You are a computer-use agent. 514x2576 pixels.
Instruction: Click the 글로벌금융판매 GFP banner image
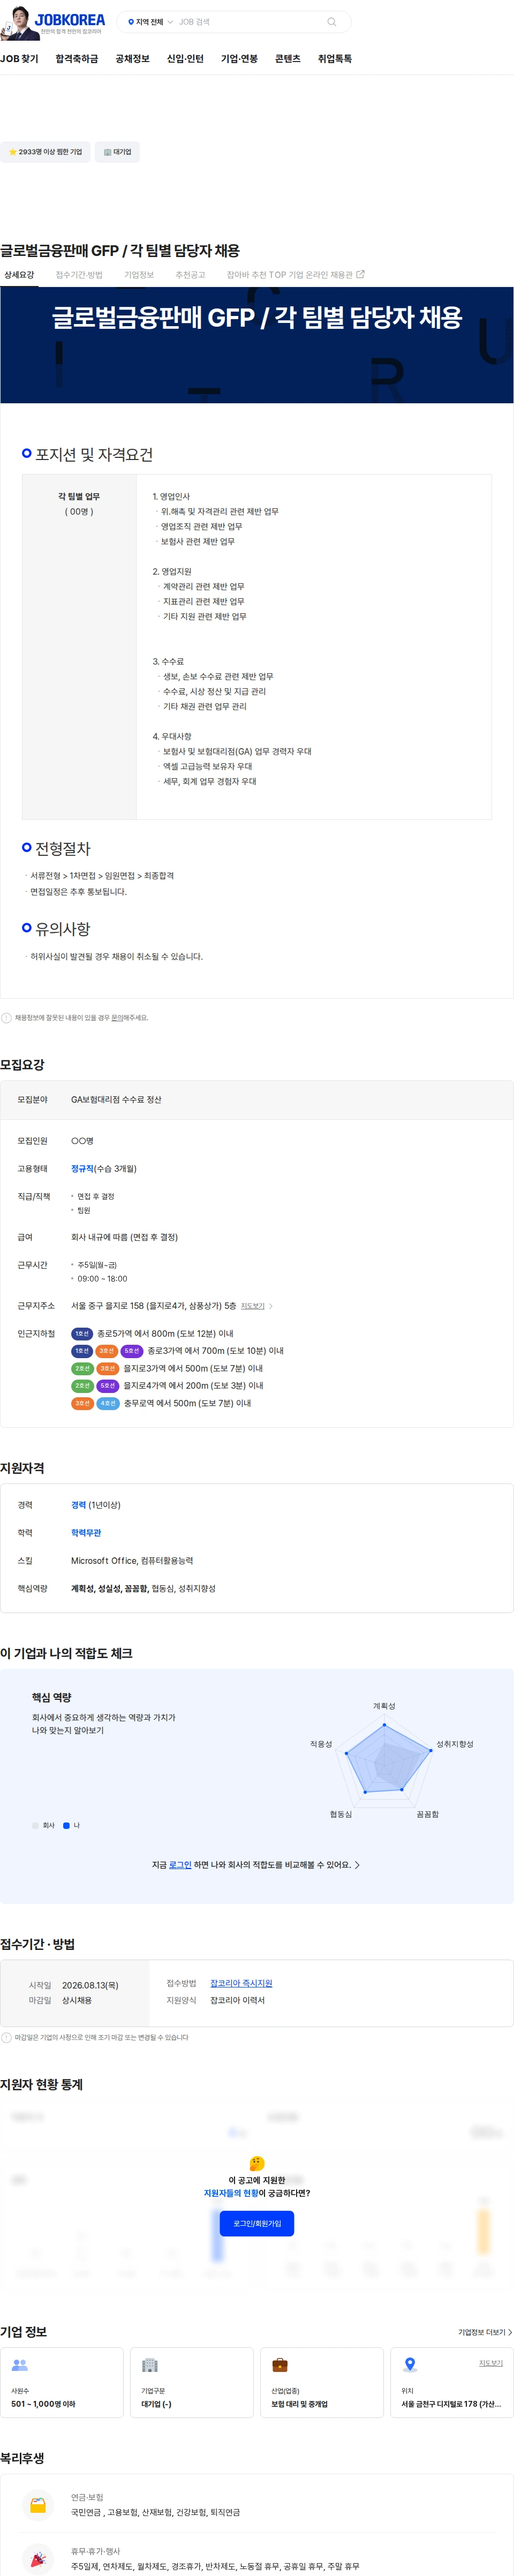tap(257, 345)
